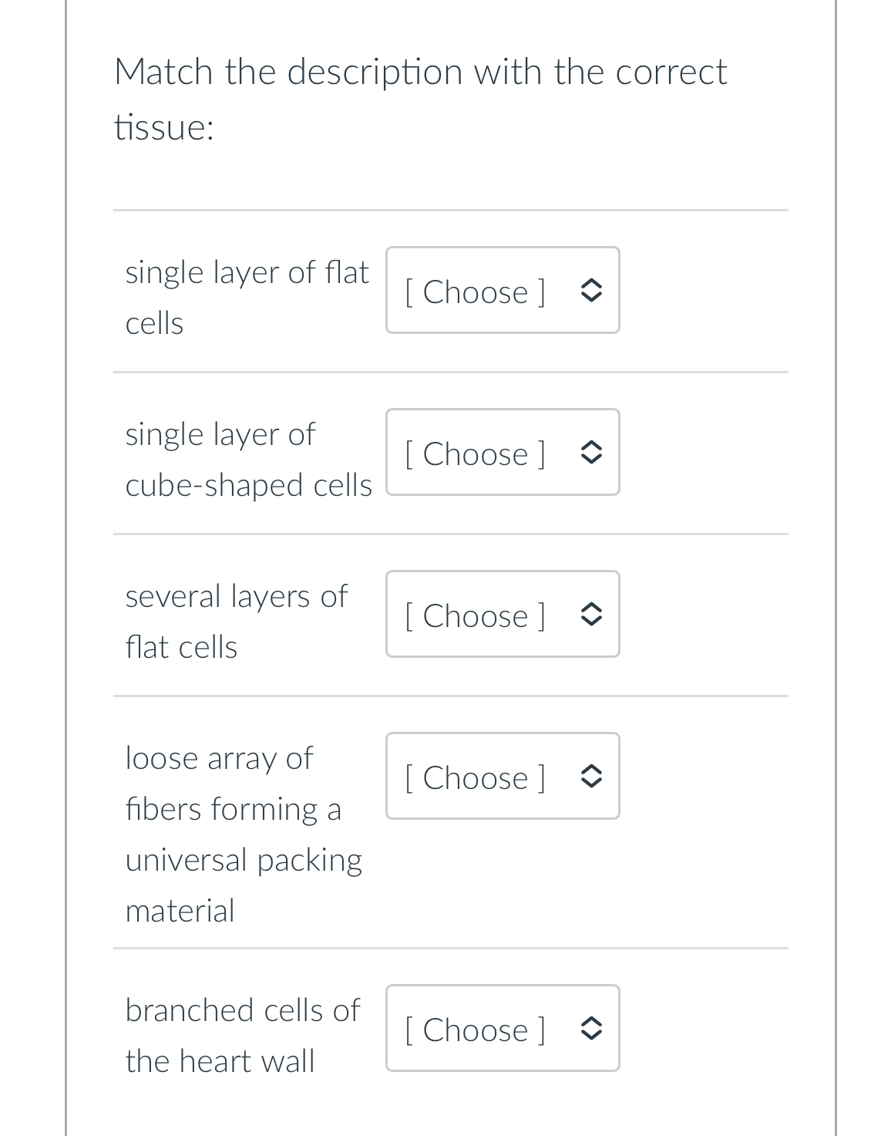Open the dropdown for 'single layer of flat cells'
The width and height of the screenshot is (881, 1136).
502,291
